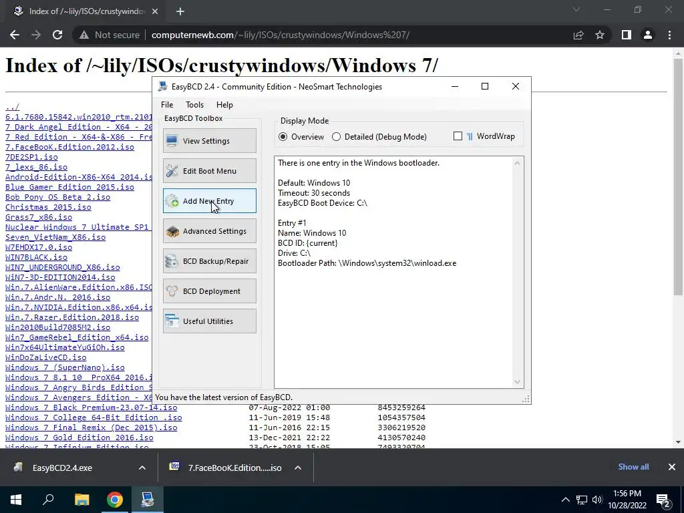Viewport: 684px width, 513px height.
Task: Select the Overview display mode
Action: coord(301,136)
